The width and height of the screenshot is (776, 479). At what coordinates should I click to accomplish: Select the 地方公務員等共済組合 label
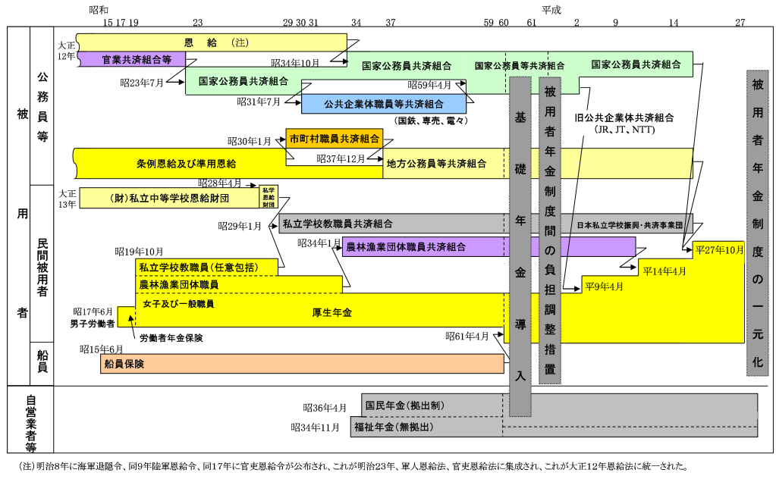click(436, 164)
